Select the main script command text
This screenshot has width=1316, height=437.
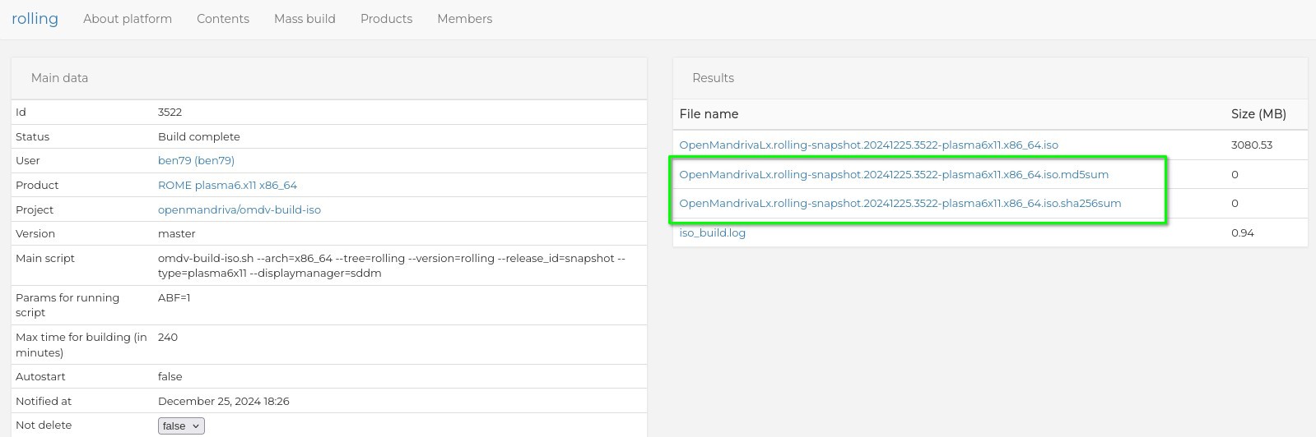point(392,265)
